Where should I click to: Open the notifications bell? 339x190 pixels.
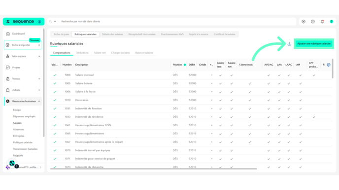tap(322, 22)
